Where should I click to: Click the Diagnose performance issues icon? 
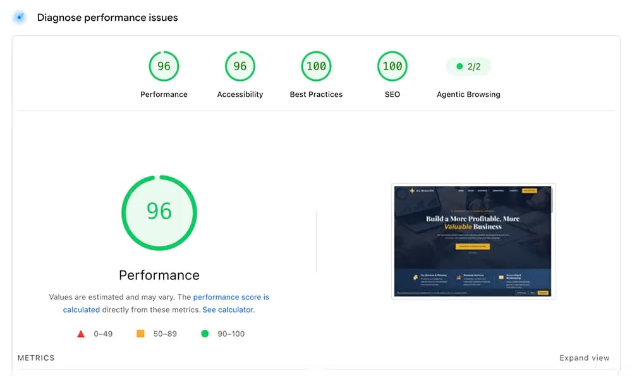click(19, 17)
